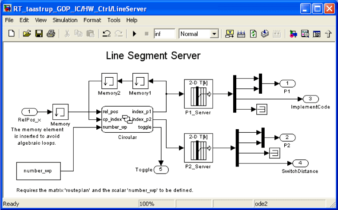Viewport: 338px width, 210px height.
Task: Select the RelPos_x input port 1
Action: [29, 112]
